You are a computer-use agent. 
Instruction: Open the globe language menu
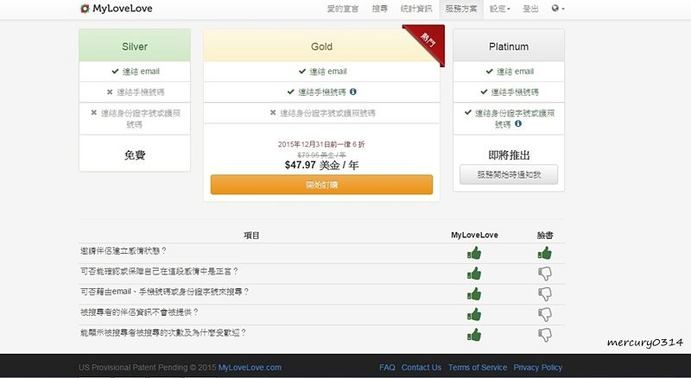tap(557, 9)
